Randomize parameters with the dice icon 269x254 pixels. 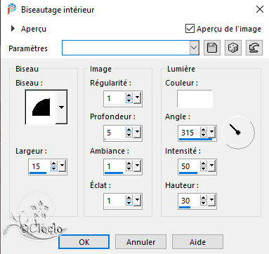tap(233, 48)
